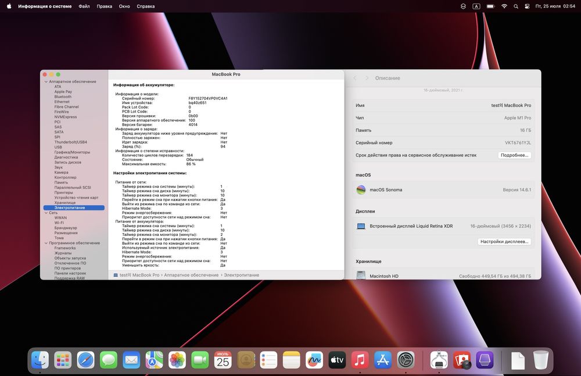581x376 pixels.
Task: Click Аппаратное обеспечение in the path bar
Action: coord(191,275)
